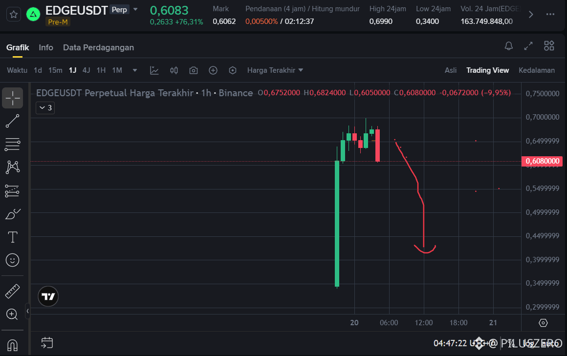Select the brush drawing tool
Screen dimensions: 567x356
(13, 214)
